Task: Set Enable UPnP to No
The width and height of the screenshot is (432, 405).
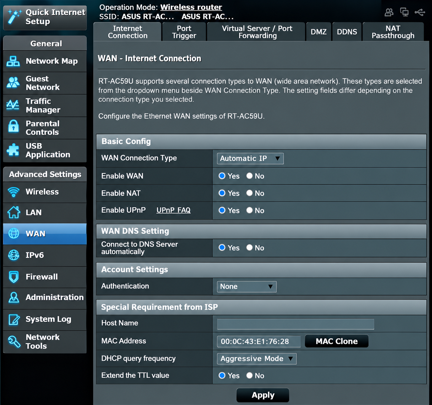Action: [249, 210]
